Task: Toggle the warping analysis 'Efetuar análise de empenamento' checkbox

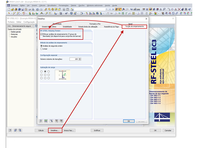Action: (41, 34)
